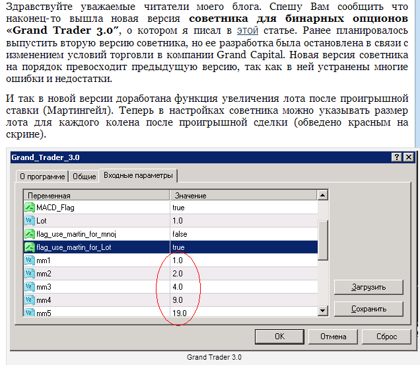Open the help question mark button
This screenshot has height=365, width=420.
(397, 157)
